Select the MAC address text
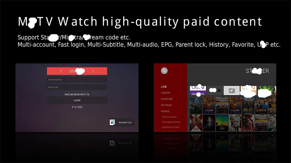Viewport: 291px width, 163px height. point(77,94)
